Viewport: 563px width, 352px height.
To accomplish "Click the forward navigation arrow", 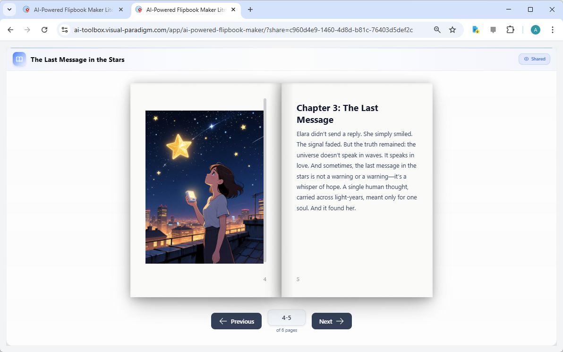I will (27, 29).
